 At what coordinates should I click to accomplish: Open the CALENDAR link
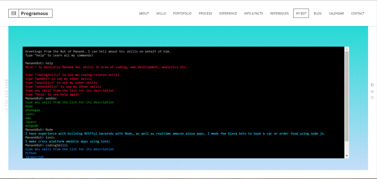[x=336, y=13]
